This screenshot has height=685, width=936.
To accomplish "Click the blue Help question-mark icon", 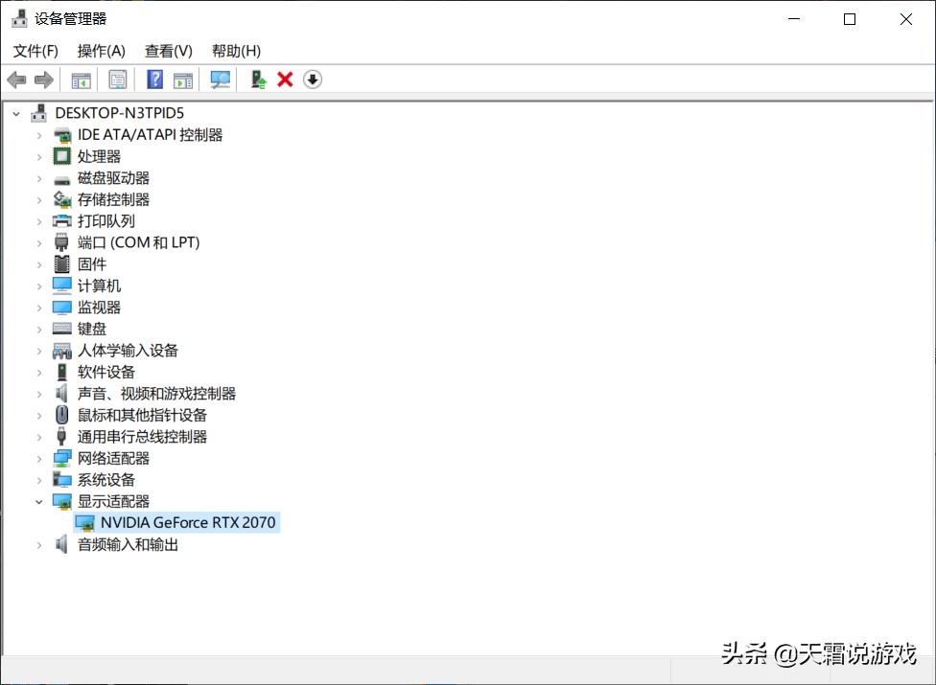I will (x=154, y=80).
